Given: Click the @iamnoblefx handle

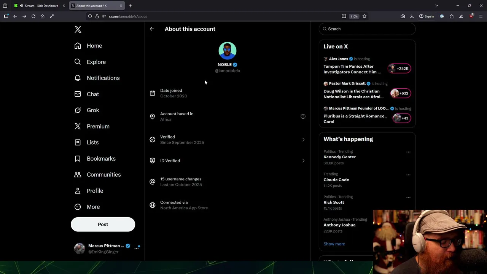Looking at the screenshot, I should click(x=228, y=71).
